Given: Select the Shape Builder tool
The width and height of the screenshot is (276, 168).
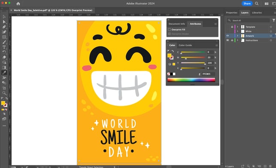Looking at the screenshot, I should click(x=4, y=63).
